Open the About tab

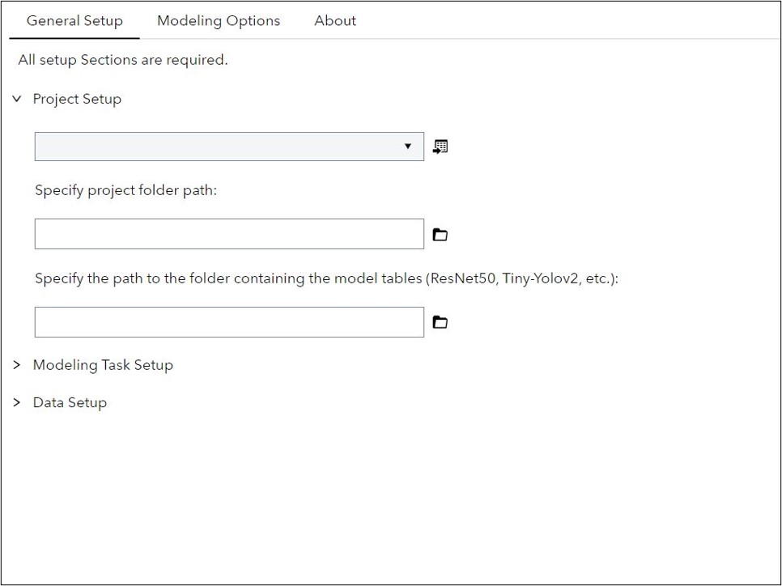[x=335, y=20]
